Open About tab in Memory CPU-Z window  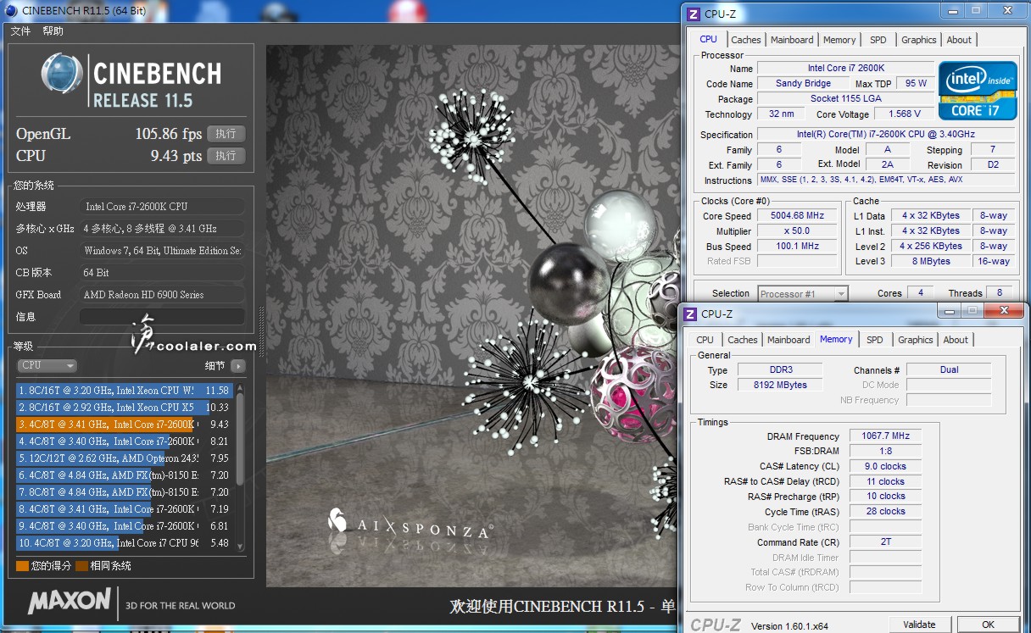pyautogui.click(x=956, y=340)
